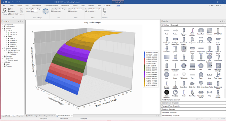Open Report Results in Explorer tree
The image size is (226, 121).
(14, 52)
